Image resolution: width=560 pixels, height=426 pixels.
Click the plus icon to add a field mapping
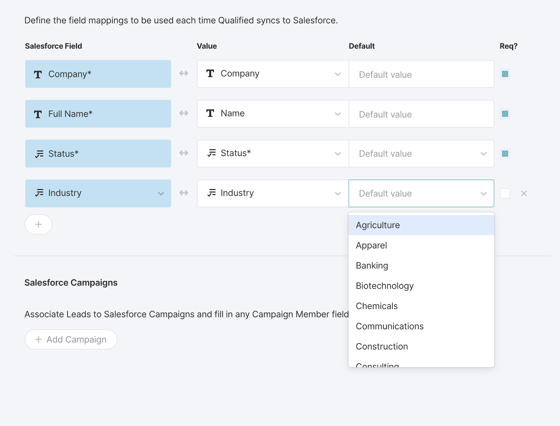[x=38, y=224]
